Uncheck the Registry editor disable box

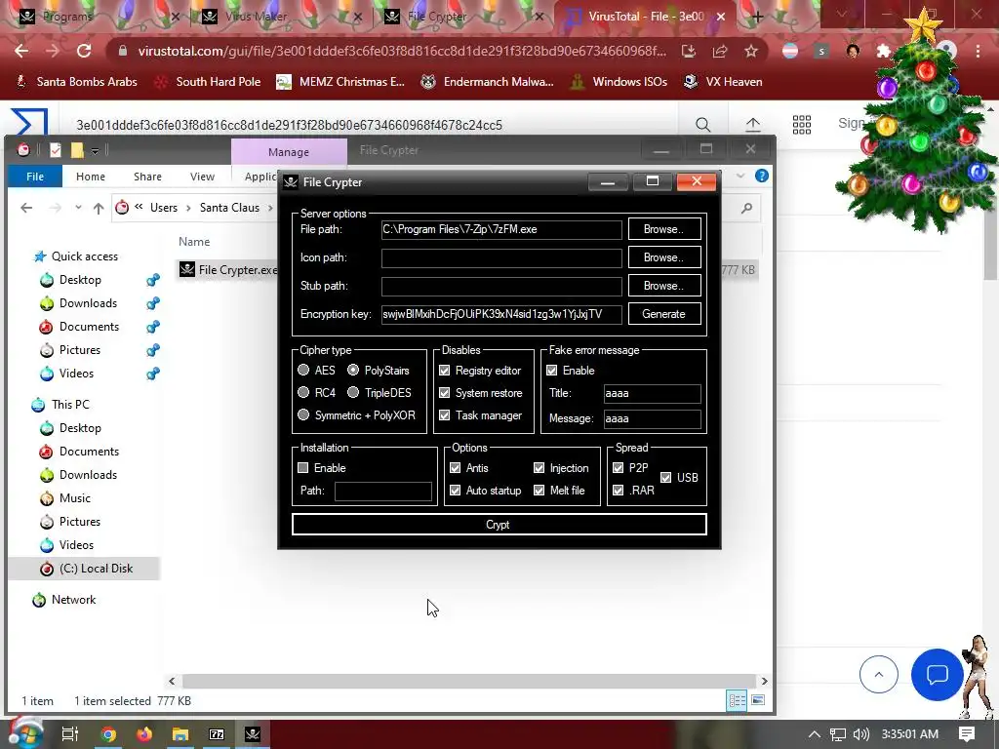444,370
